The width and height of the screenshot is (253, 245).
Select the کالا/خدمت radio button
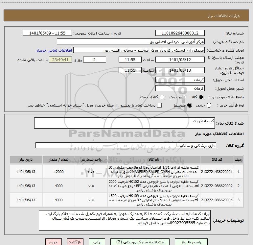[x=162, y=97]
